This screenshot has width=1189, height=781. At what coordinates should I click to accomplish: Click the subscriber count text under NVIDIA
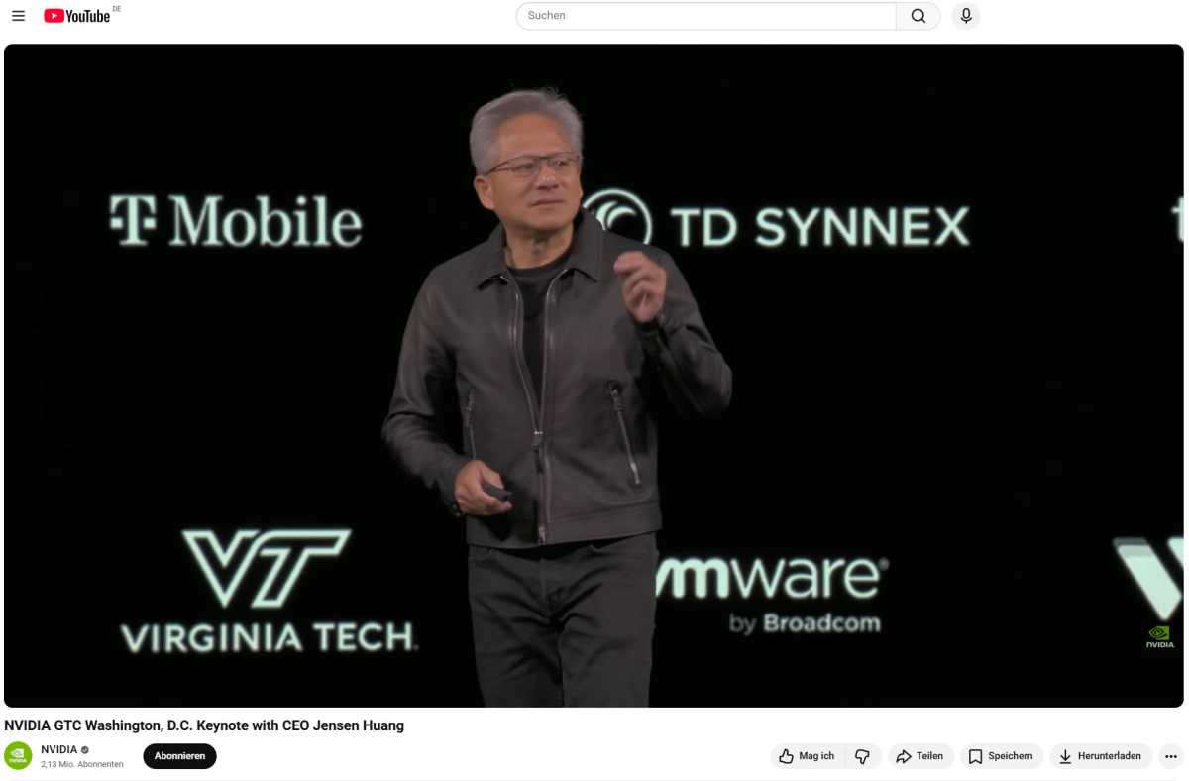tap(82, 764)
